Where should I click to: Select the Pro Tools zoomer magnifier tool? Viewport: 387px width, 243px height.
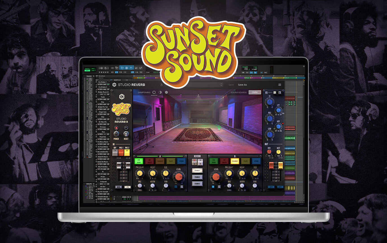(116, 68)
